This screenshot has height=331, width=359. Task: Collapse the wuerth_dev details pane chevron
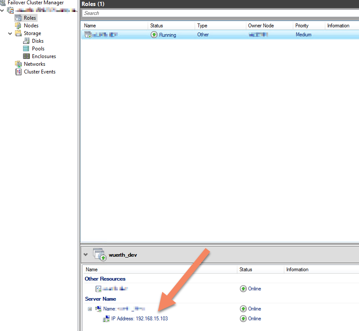pos(86,255)
